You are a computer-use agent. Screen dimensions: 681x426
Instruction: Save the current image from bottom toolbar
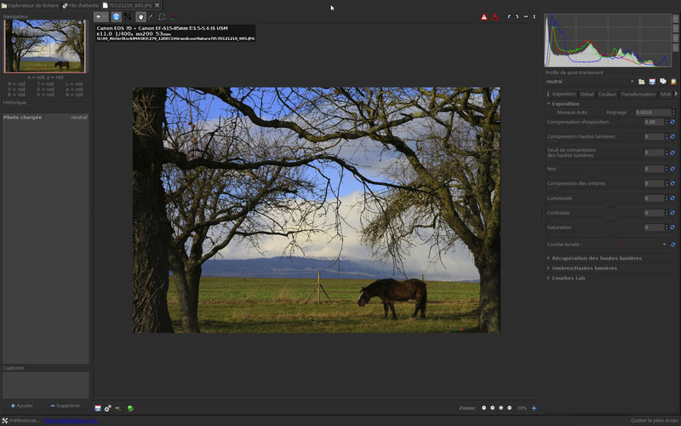point(98,408)
